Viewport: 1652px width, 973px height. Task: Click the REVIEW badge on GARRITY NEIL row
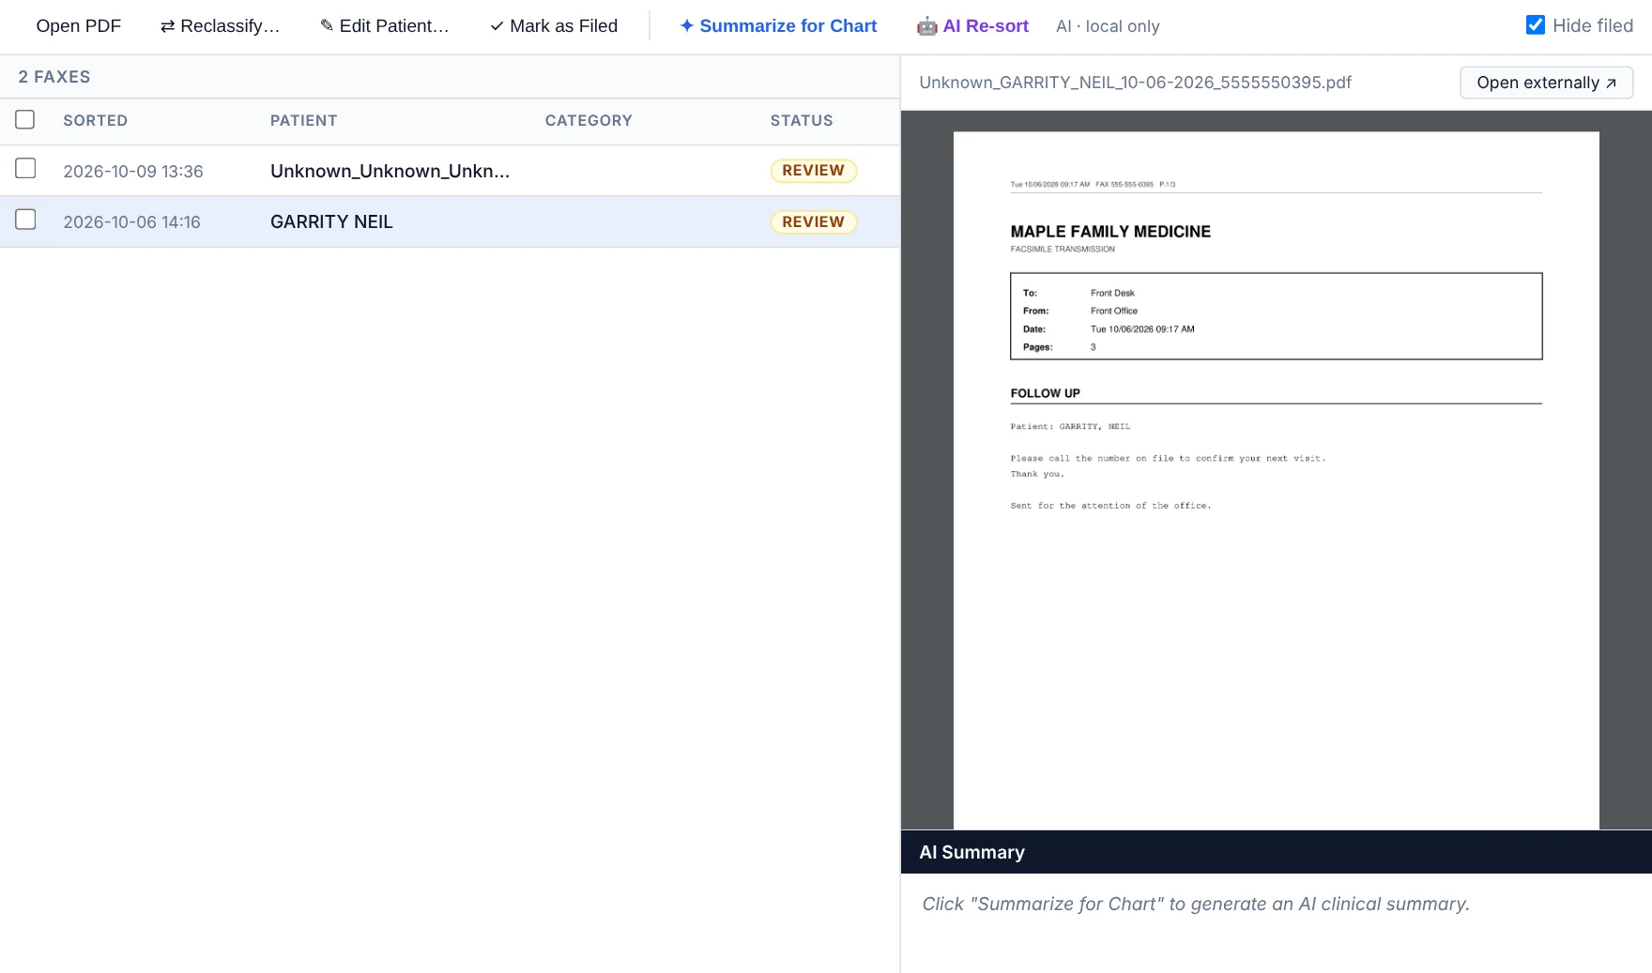[814, 221]
